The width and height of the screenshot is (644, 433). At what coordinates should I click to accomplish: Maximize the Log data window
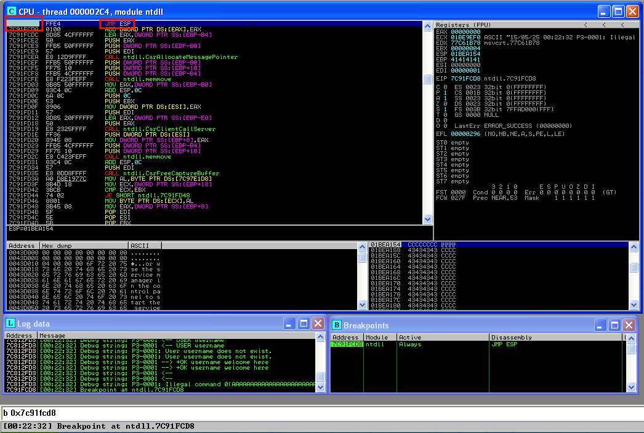304,324
